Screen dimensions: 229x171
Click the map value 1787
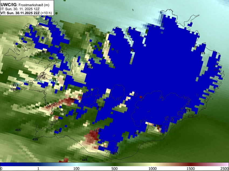158,126
